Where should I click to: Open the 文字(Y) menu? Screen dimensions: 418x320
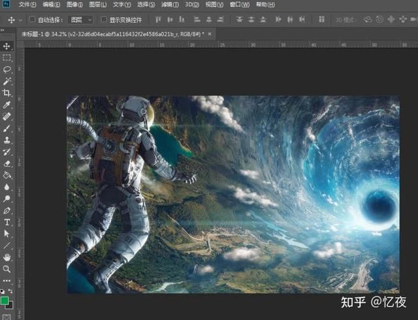click(x=122, y=5)
